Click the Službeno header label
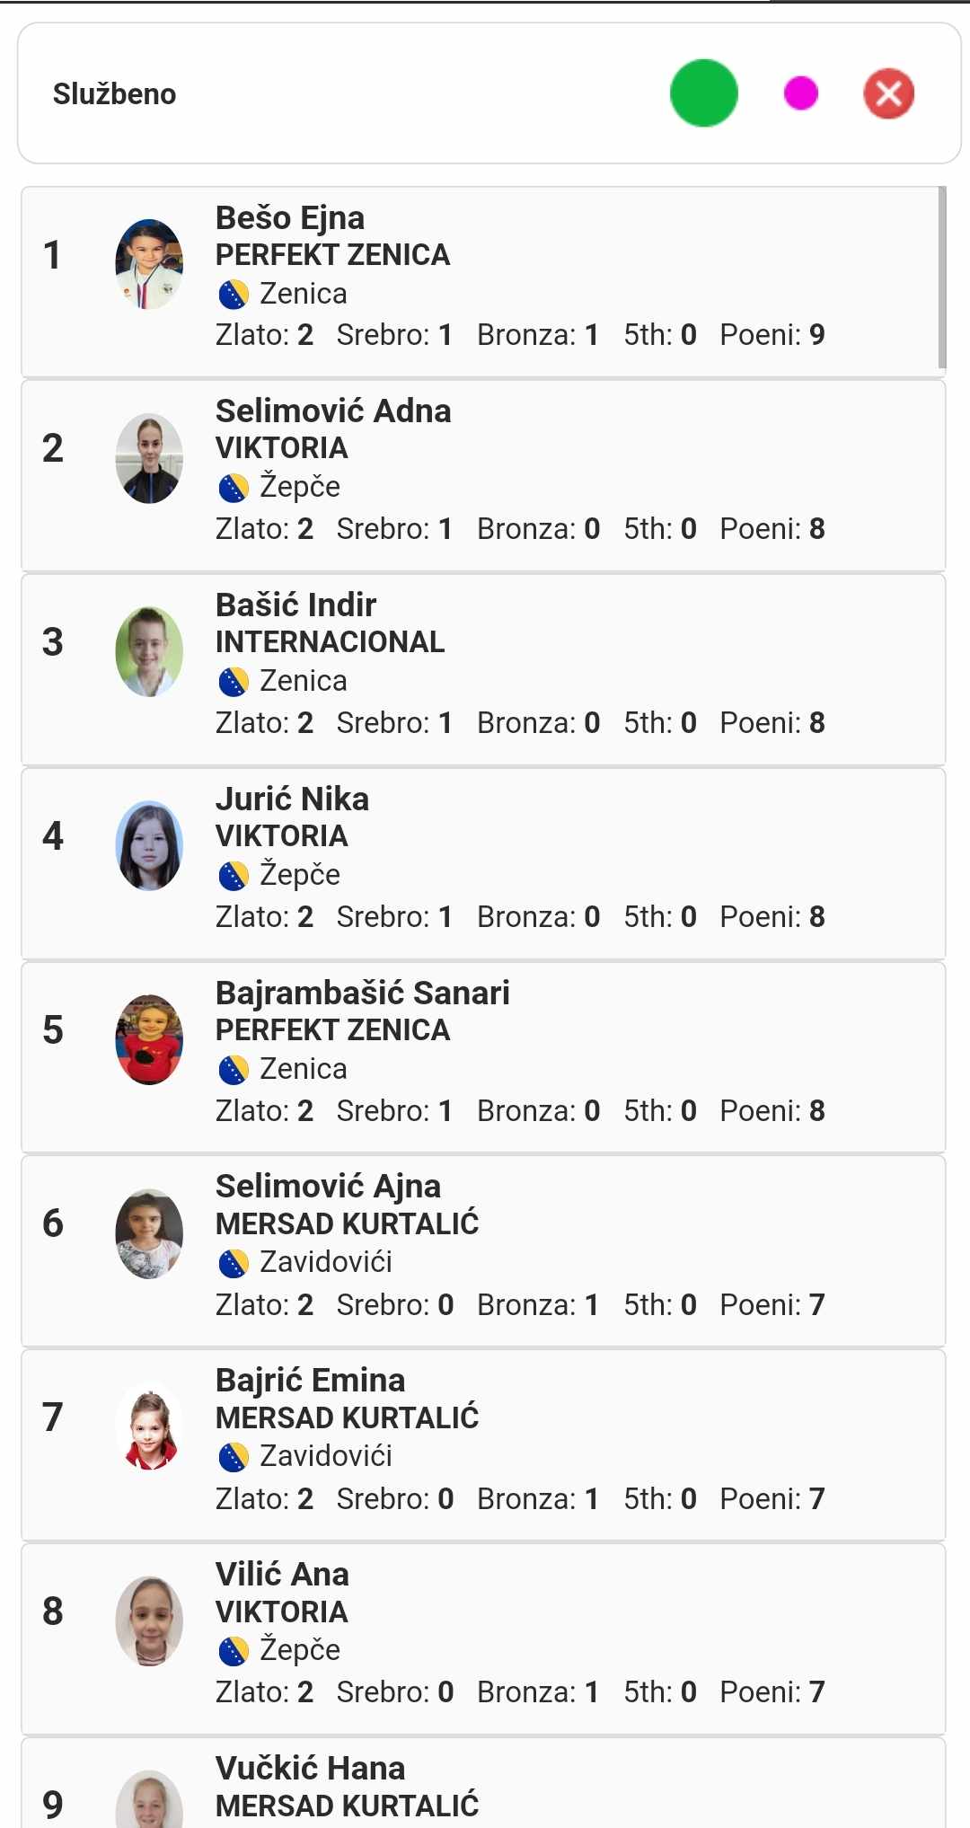The height and width of the screenshot is (1828, 970). tap(114, 93)
